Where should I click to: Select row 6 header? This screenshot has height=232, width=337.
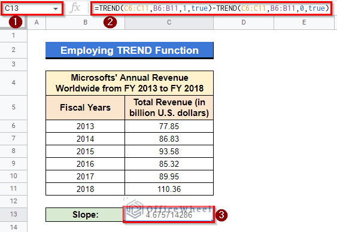point(14,126)
